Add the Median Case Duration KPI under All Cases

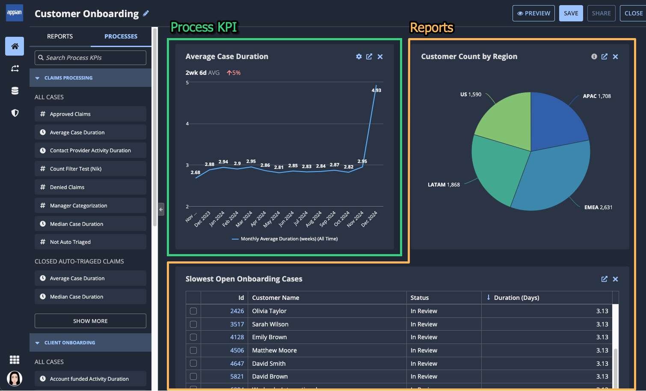[x=90, y=224]
